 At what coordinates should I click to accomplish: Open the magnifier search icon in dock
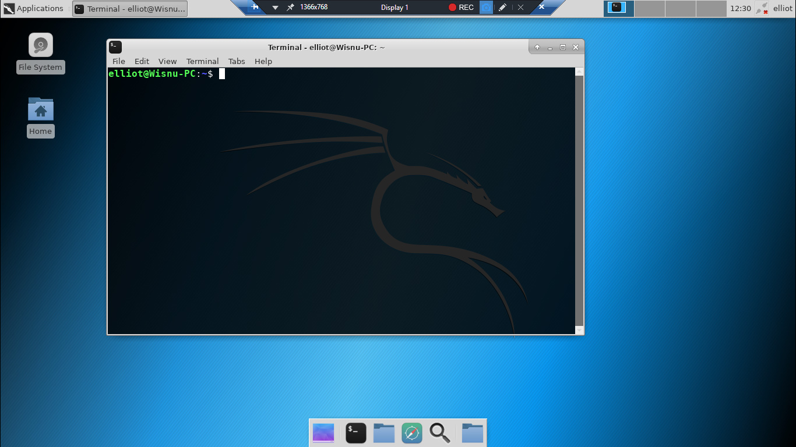click(440, 433)
